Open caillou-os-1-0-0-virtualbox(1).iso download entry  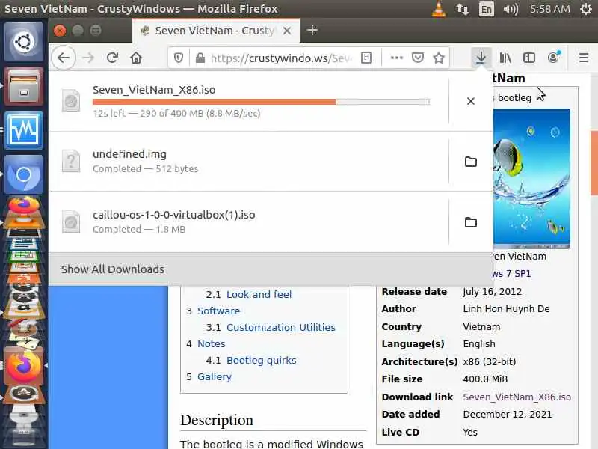249,222
